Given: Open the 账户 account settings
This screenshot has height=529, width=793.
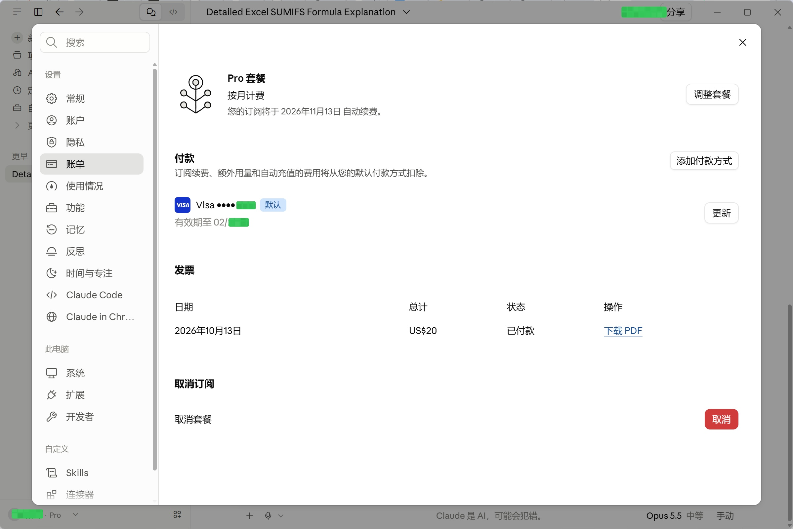Looking at the screenshot, I should (x=92, y=120).
